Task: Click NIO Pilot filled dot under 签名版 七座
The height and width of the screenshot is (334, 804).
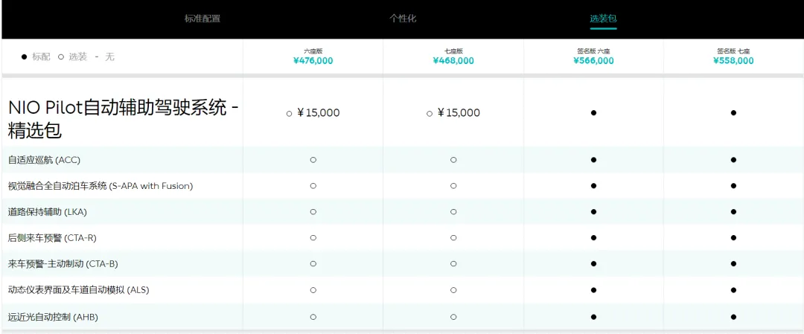Action: point(733,113)
